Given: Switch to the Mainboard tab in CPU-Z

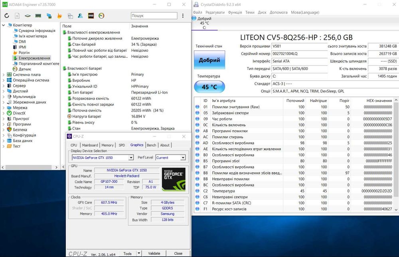Looking at the screenshot, I should coord(90,145).
